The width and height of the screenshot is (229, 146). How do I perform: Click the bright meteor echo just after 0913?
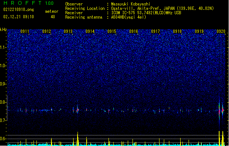(78, 109)
